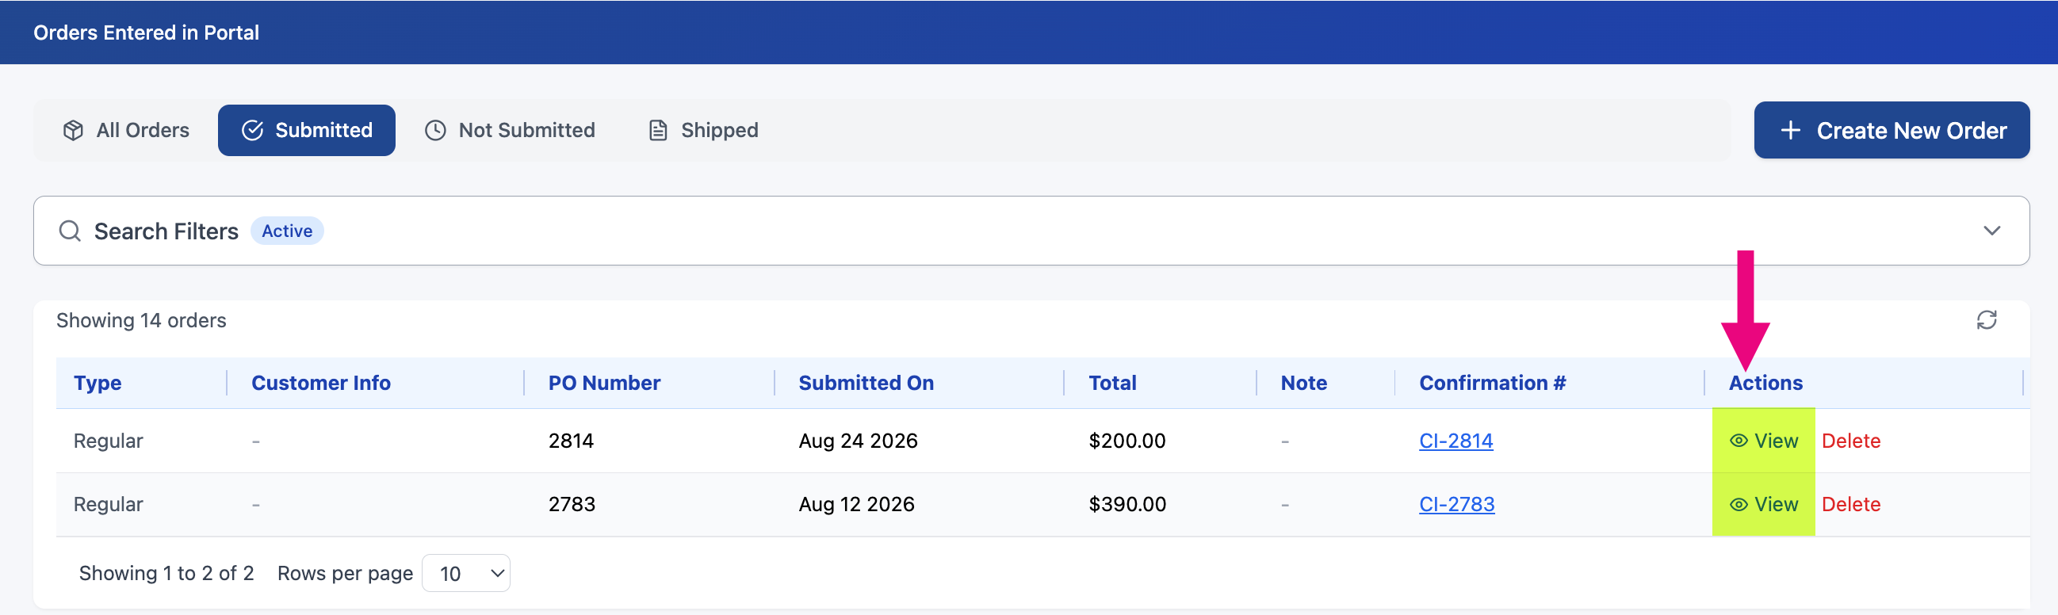
Task: Delete the order CI-2783
Action: coord(1850,505)
